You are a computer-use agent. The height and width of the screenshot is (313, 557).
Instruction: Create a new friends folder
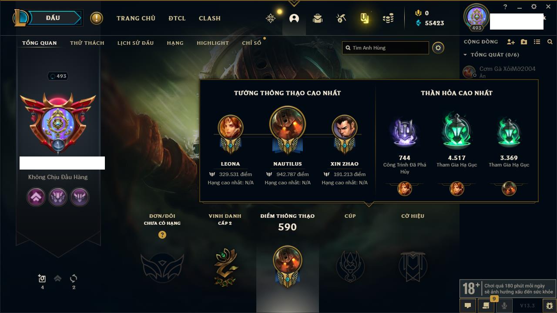[x=524, y=42]
